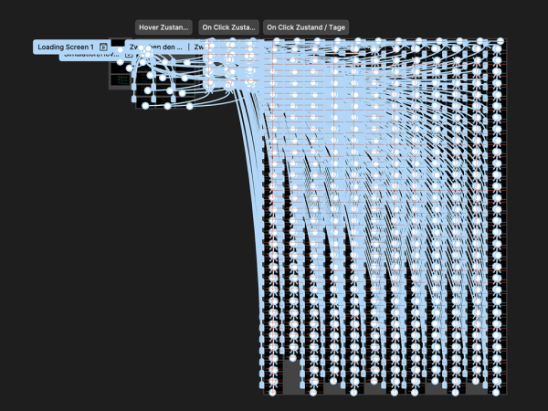Click the gray frame gap at the grid's bottom-left
Screen dimensions: 548x411
coord(290,376)
